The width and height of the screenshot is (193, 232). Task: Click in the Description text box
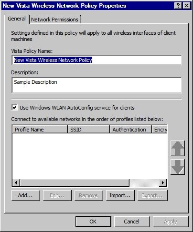[x=96, y=85]
